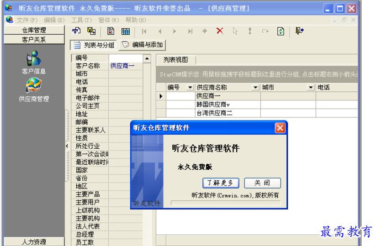Open 供应商名称 column filter dropdown
376x246 pixels.
pyautogui.click(x=256, y=88)
